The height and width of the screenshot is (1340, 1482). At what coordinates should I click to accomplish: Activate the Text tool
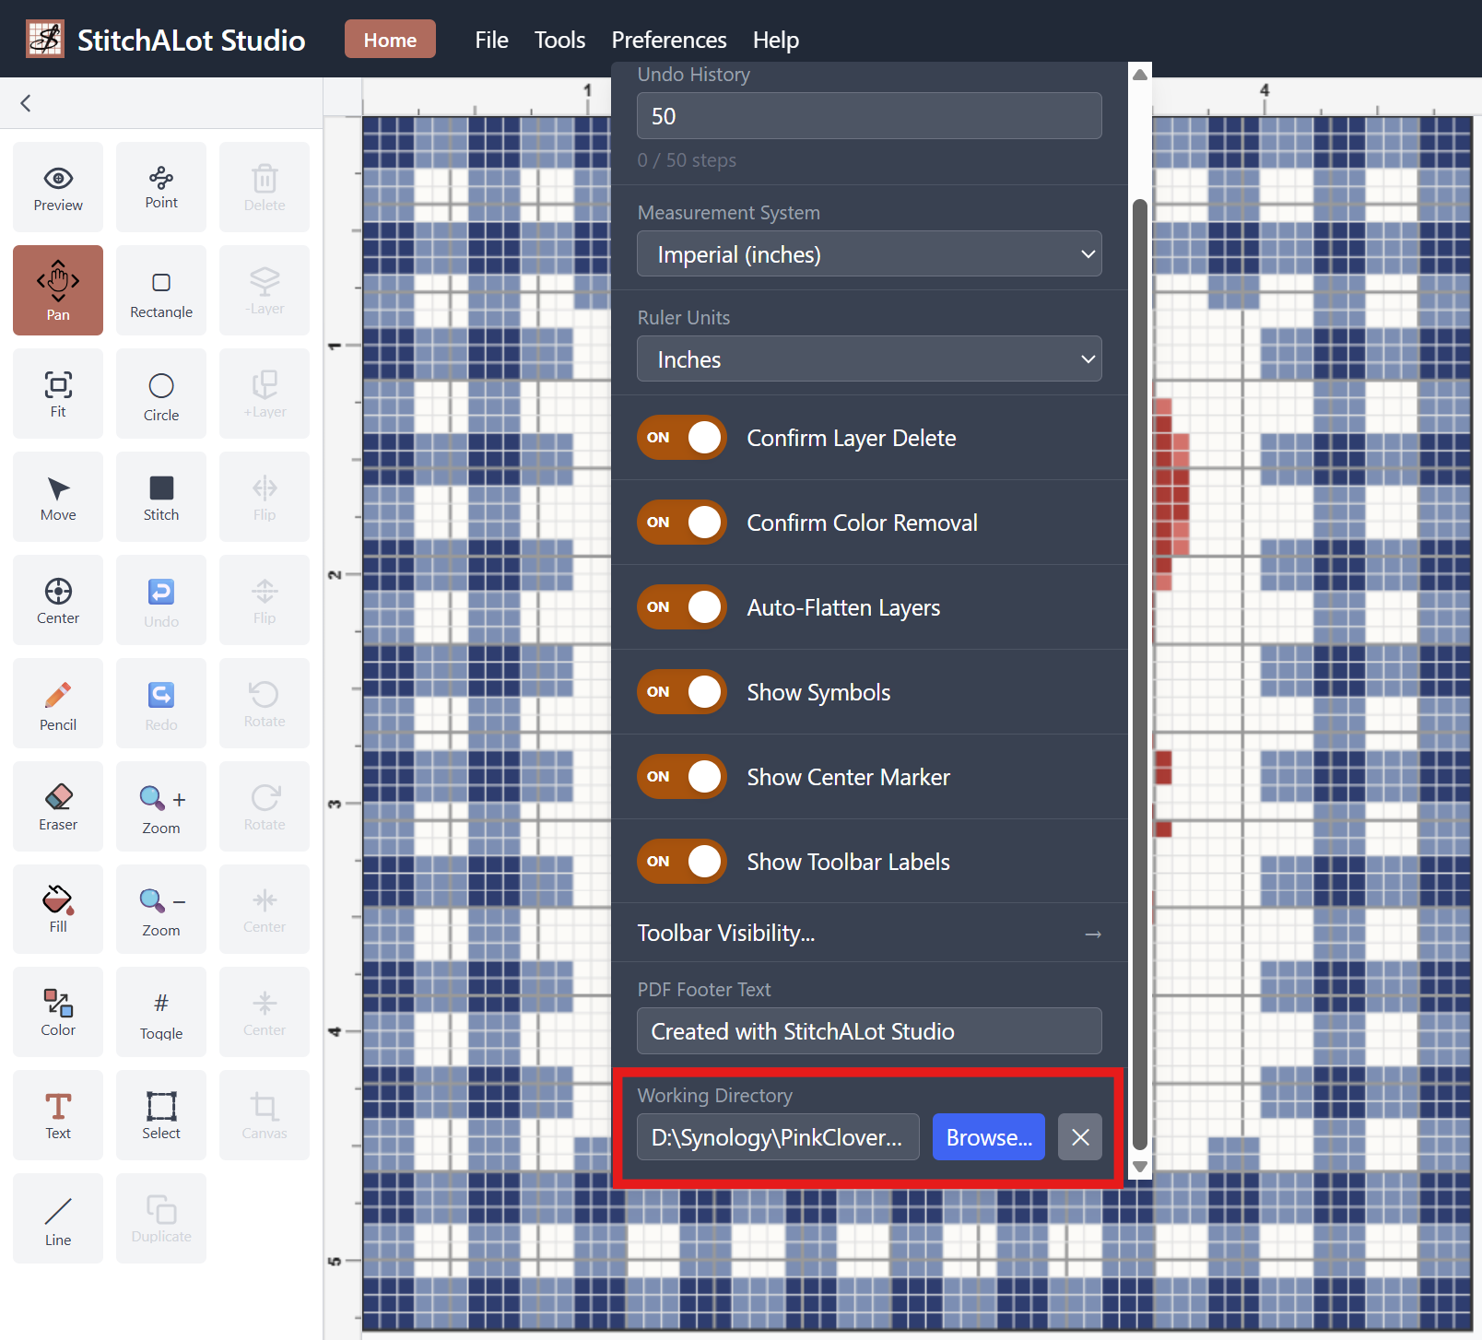click(x=58, y=1115)
